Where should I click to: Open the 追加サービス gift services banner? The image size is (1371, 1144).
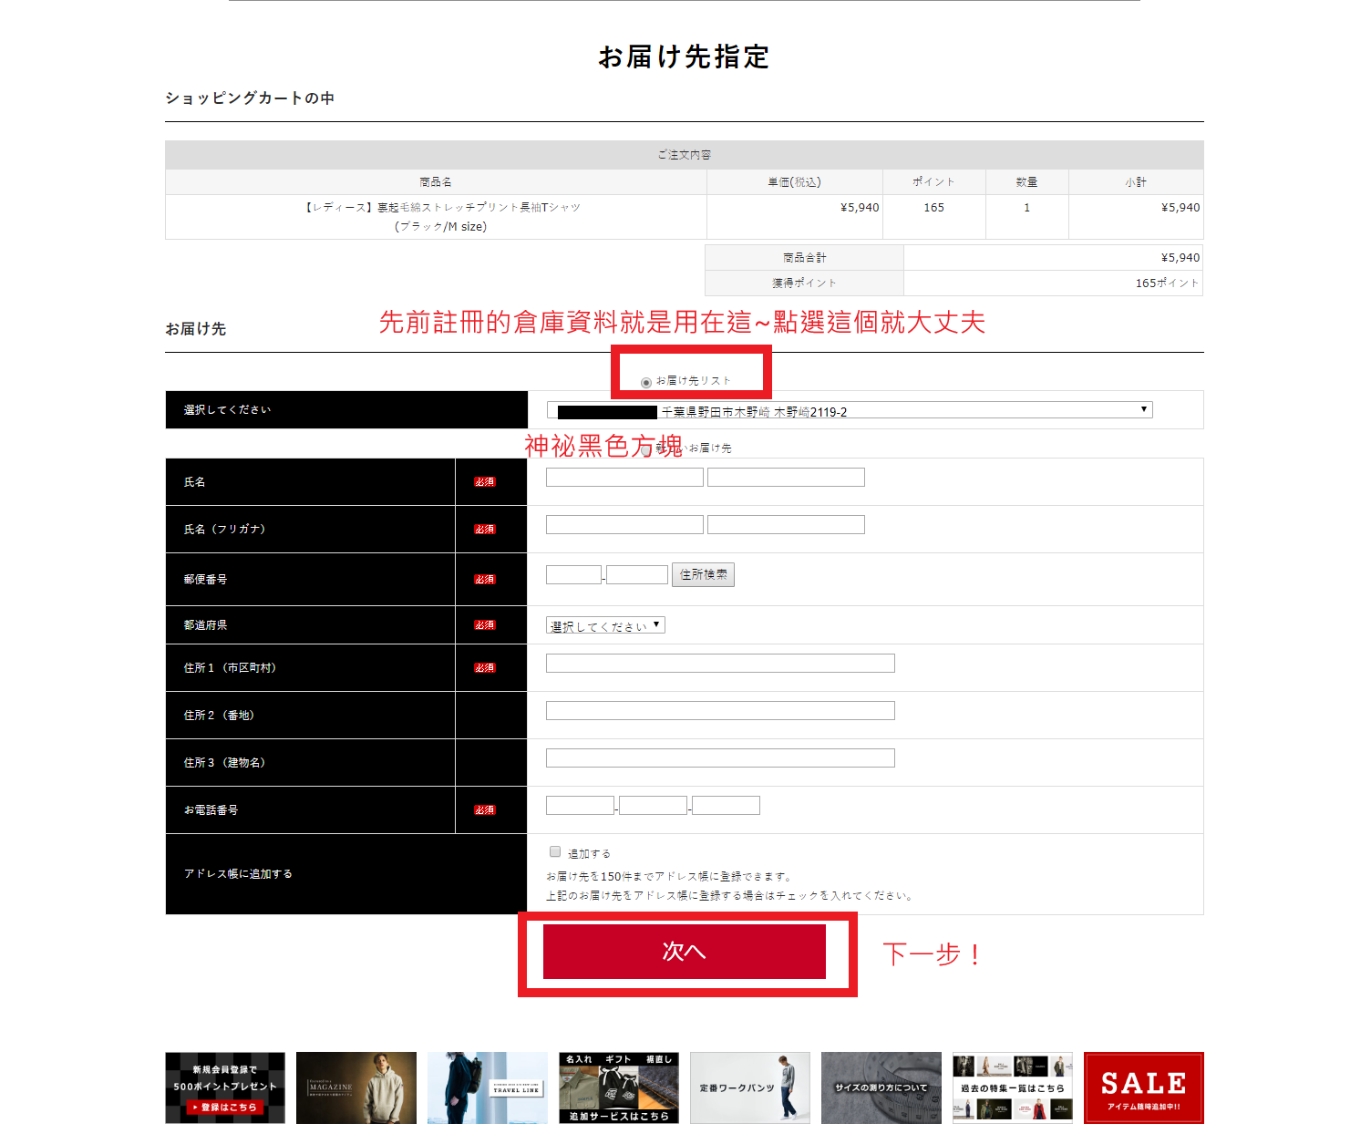[618, 1087]
